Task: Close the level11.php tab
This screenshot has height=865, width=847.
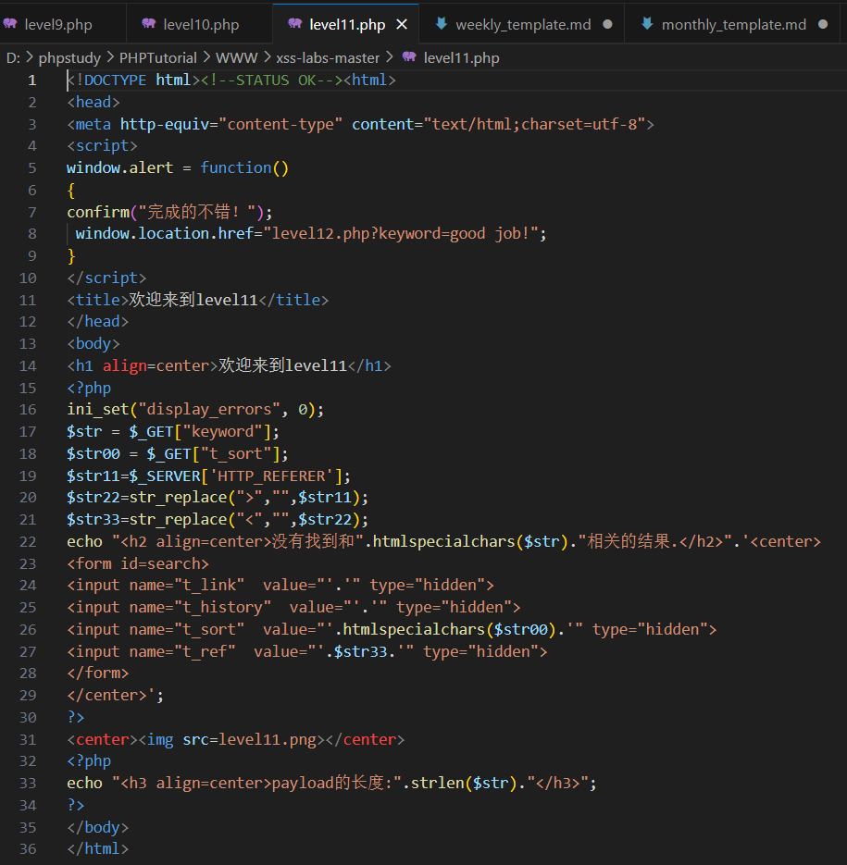Action: (402, 25)
